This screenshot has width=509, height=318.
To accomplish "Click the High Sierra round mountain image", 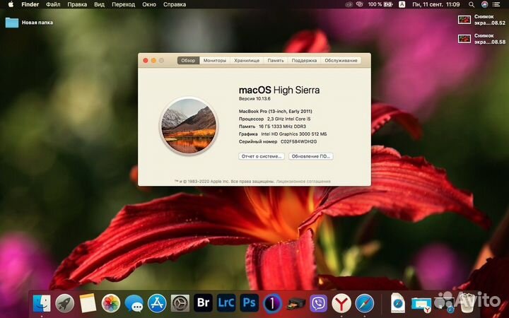I will [189, 126].
